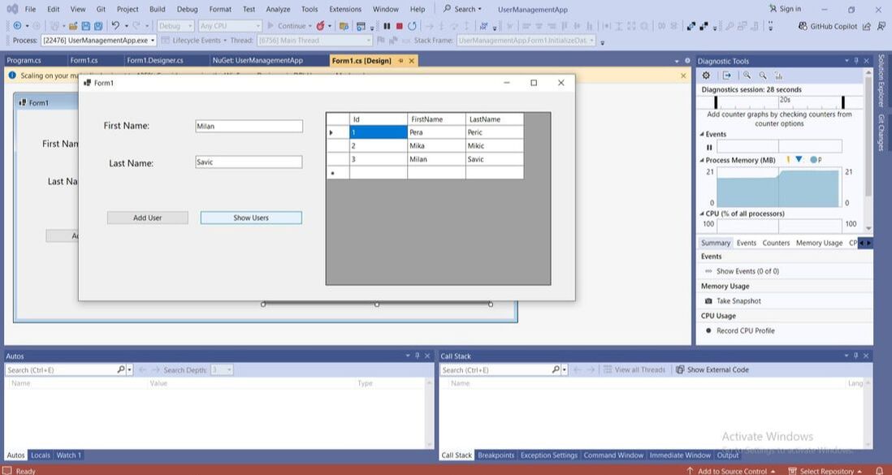Open the Stack Frame dropdown
Viewport: 892px width, 475px height.
(526, 41)
